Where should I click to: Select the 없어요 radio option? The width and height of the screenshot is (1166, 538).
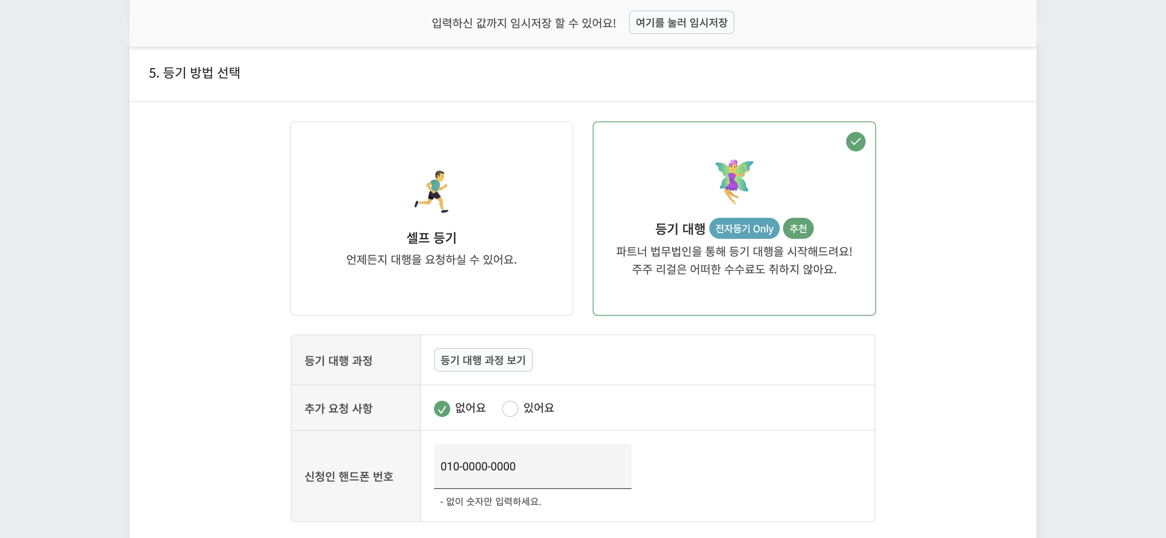(442, 408)
